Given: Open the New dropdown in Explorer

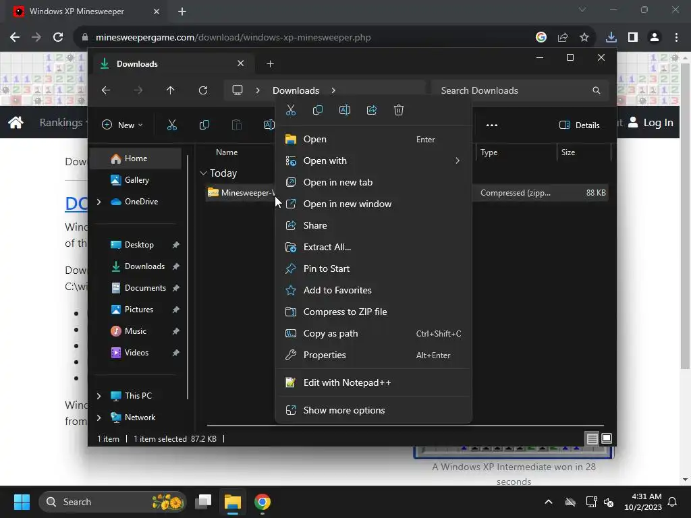Looking at the screenshot, I should [x=123, y=125].
